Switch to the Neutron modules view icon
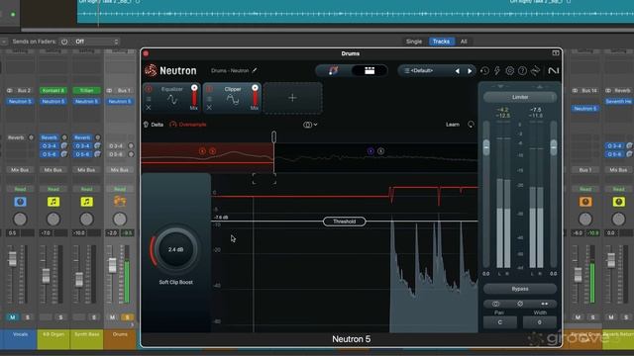 [370, 70]
